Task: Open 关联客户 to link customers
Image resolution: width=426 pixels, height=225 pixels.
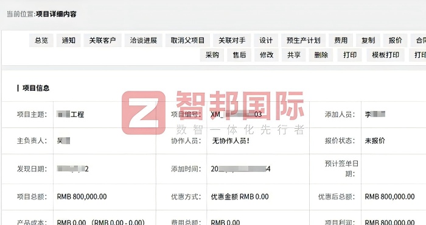Action: pos(102,40)
